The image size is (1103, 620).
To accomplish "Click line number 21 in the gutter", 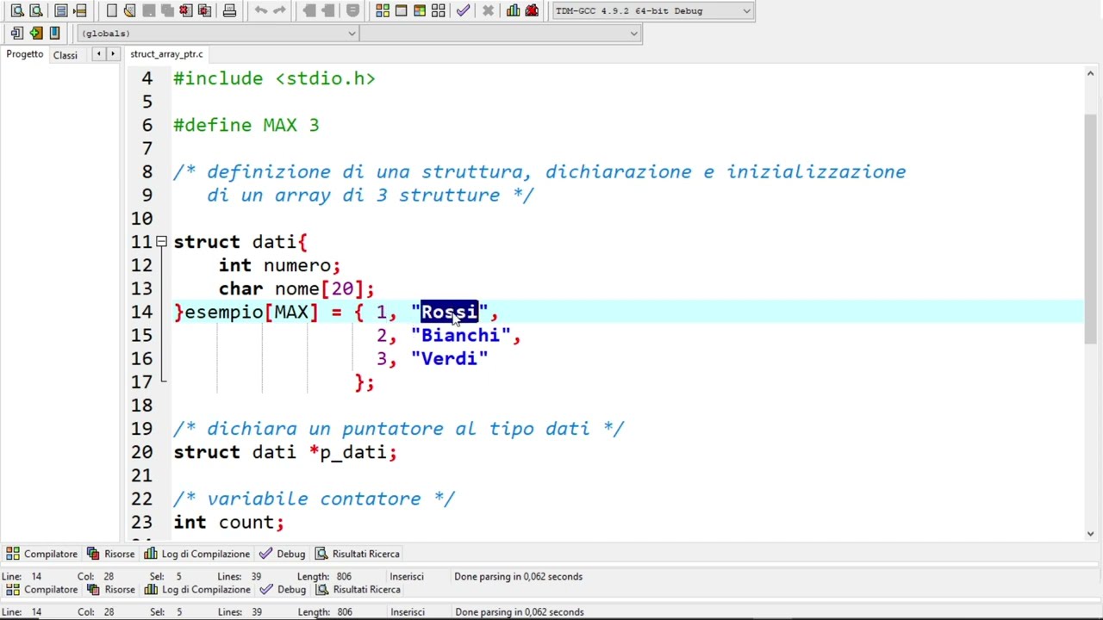I will (x=141, y=475).
